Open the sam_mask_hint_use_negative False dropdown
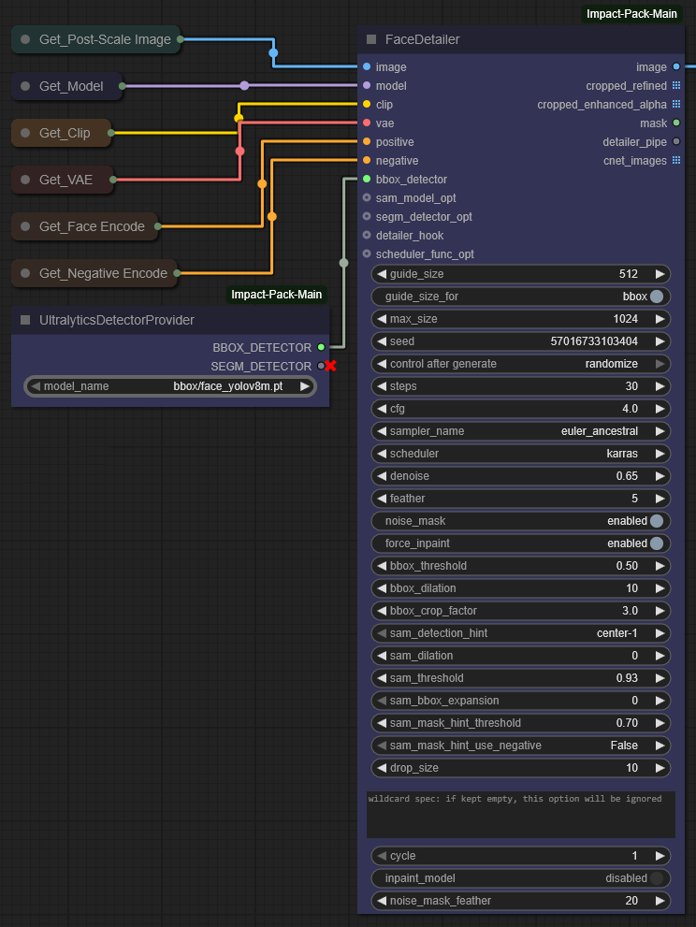The height and width of the screenshot is (927, 696). click(x=521, y=746)
